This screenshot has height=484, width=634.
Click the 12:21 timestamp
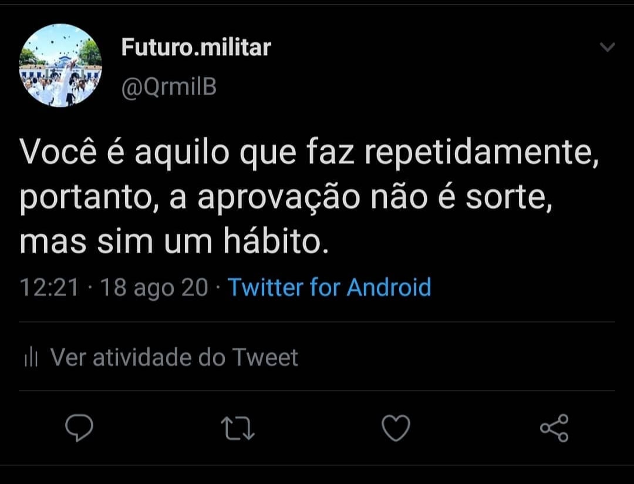click(x=49, y=287)
